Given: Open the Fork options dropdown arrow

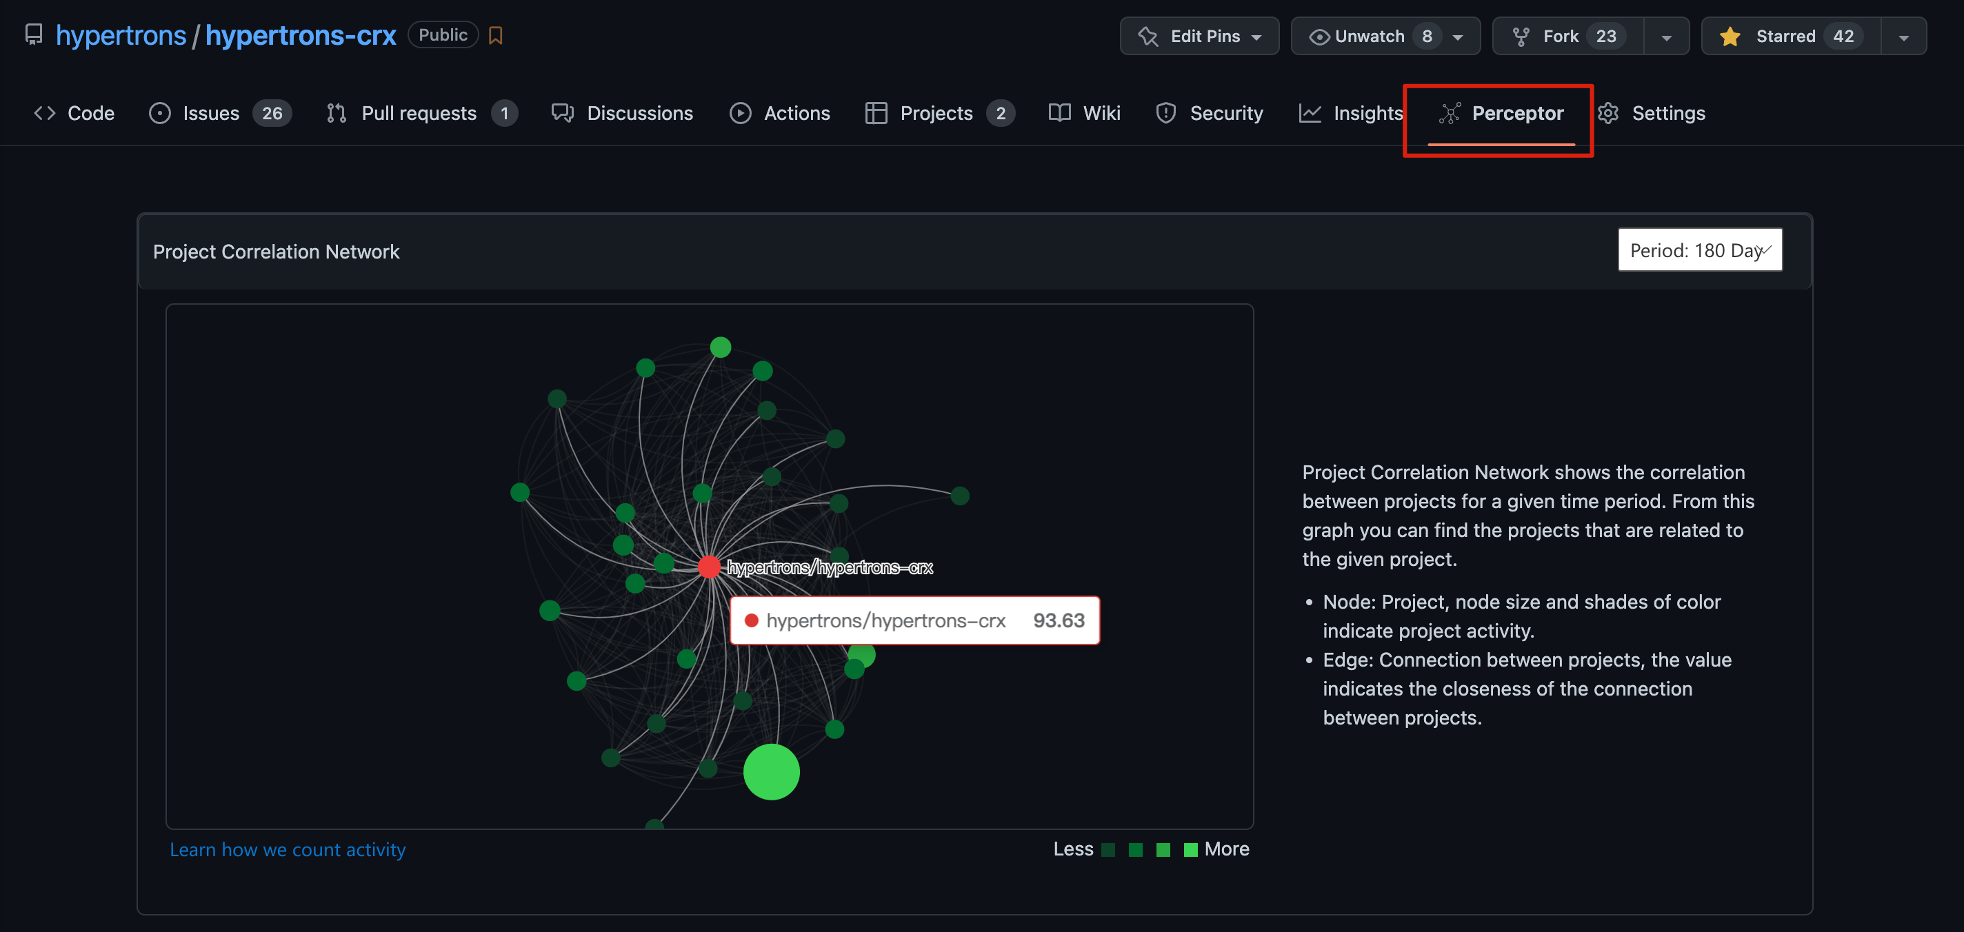Looking at the screenshot, I should tap(1666, 37).
